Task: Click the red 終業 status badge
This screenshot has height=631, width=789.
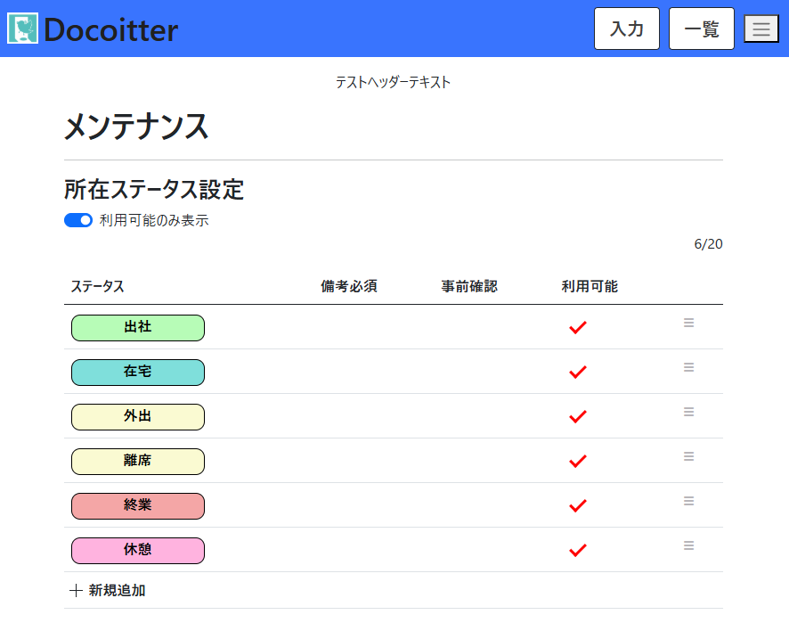Action: click(138, 506)
